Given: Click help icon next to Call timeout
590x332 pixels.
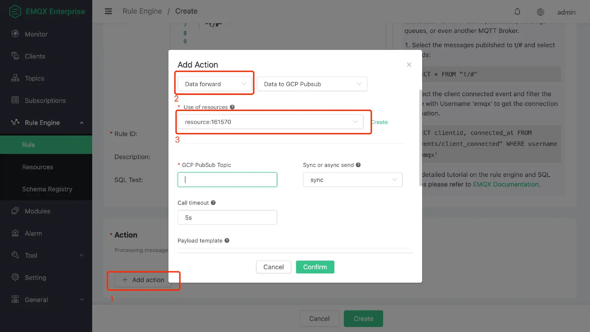Looking at the screenshot, I should pos(213,203).
